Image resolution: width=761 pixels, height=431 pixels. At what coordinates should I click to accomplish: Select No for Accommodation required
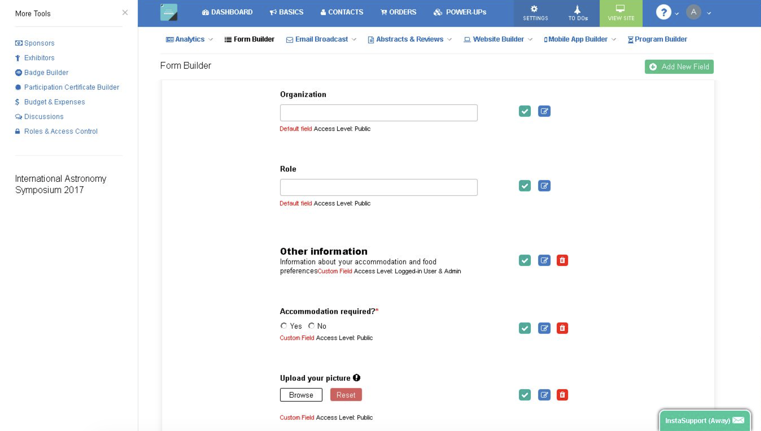311,326
